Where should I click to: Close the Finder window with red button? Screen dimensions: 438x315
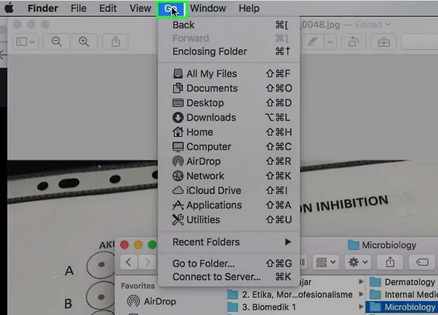click(125, 245)
